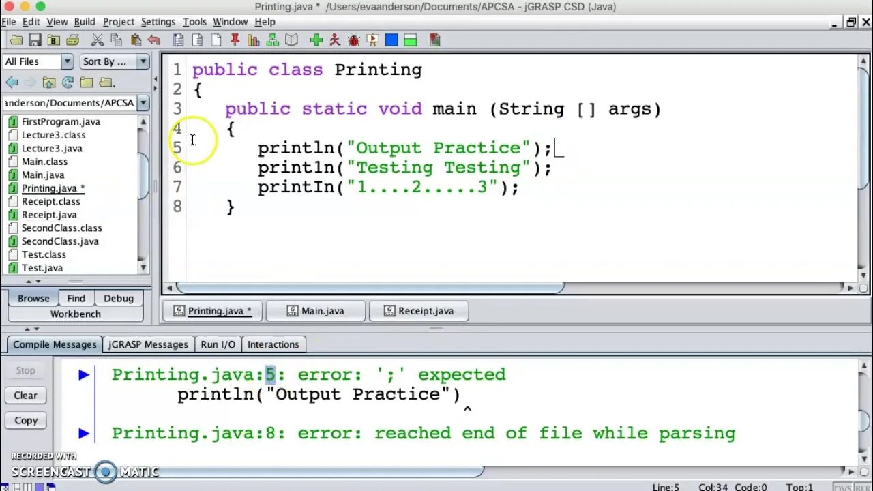The image size is (873, 491).
Task: Click the Stop button
Action: 26,370
